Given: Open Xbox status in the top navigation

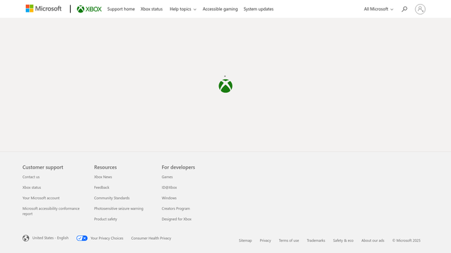Looking at the screenshot, I should [152, 9].
